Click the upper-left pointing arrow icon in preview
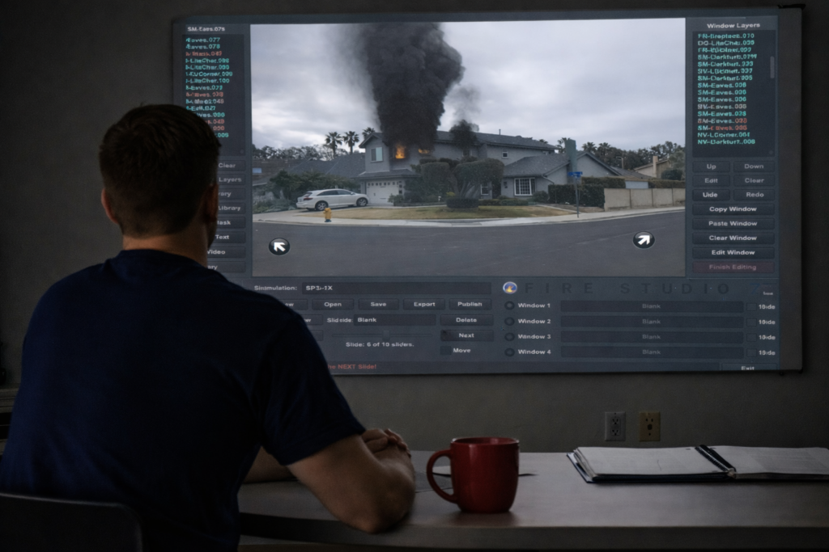 (279, 246)
